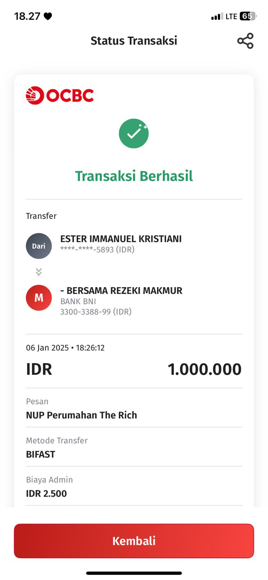Tap the battery indicator in status bar
Image resolution: width=268 pixels, height=580 pixels.
248,16
